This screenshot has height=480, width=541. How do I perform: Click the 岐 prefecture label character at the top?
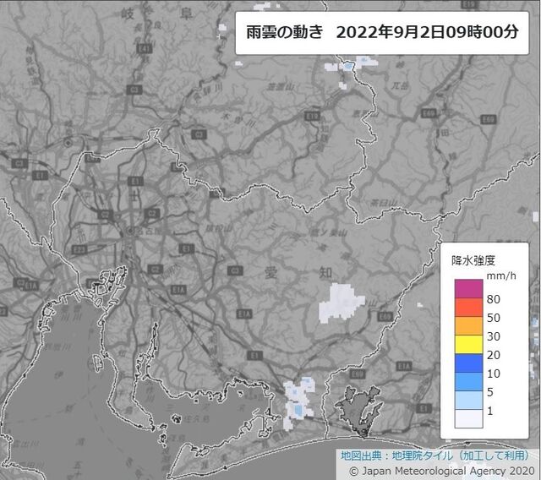pyautogui.click(x=128, y=14)
